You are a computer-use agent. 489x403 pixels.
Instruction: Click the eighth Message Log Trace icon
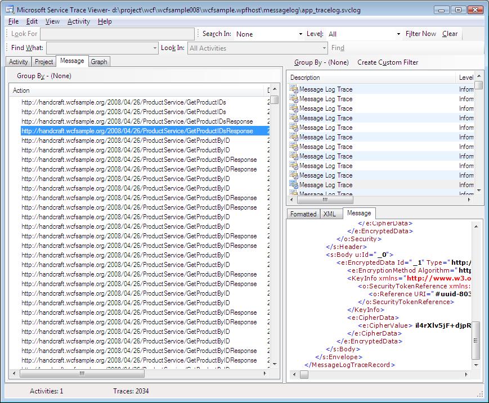294,156
